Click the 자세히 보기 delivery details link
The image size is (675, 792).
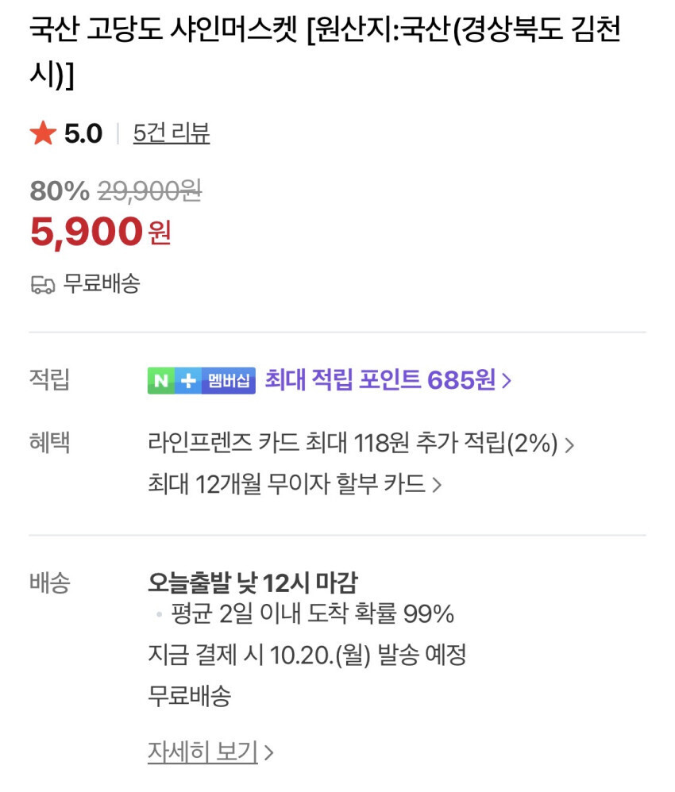click(202, 752)
